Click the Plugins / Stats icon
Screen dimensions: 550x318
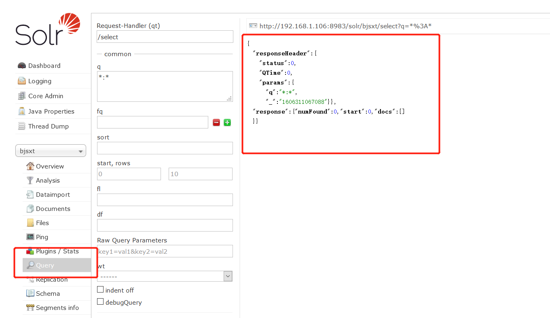point(30,251)
